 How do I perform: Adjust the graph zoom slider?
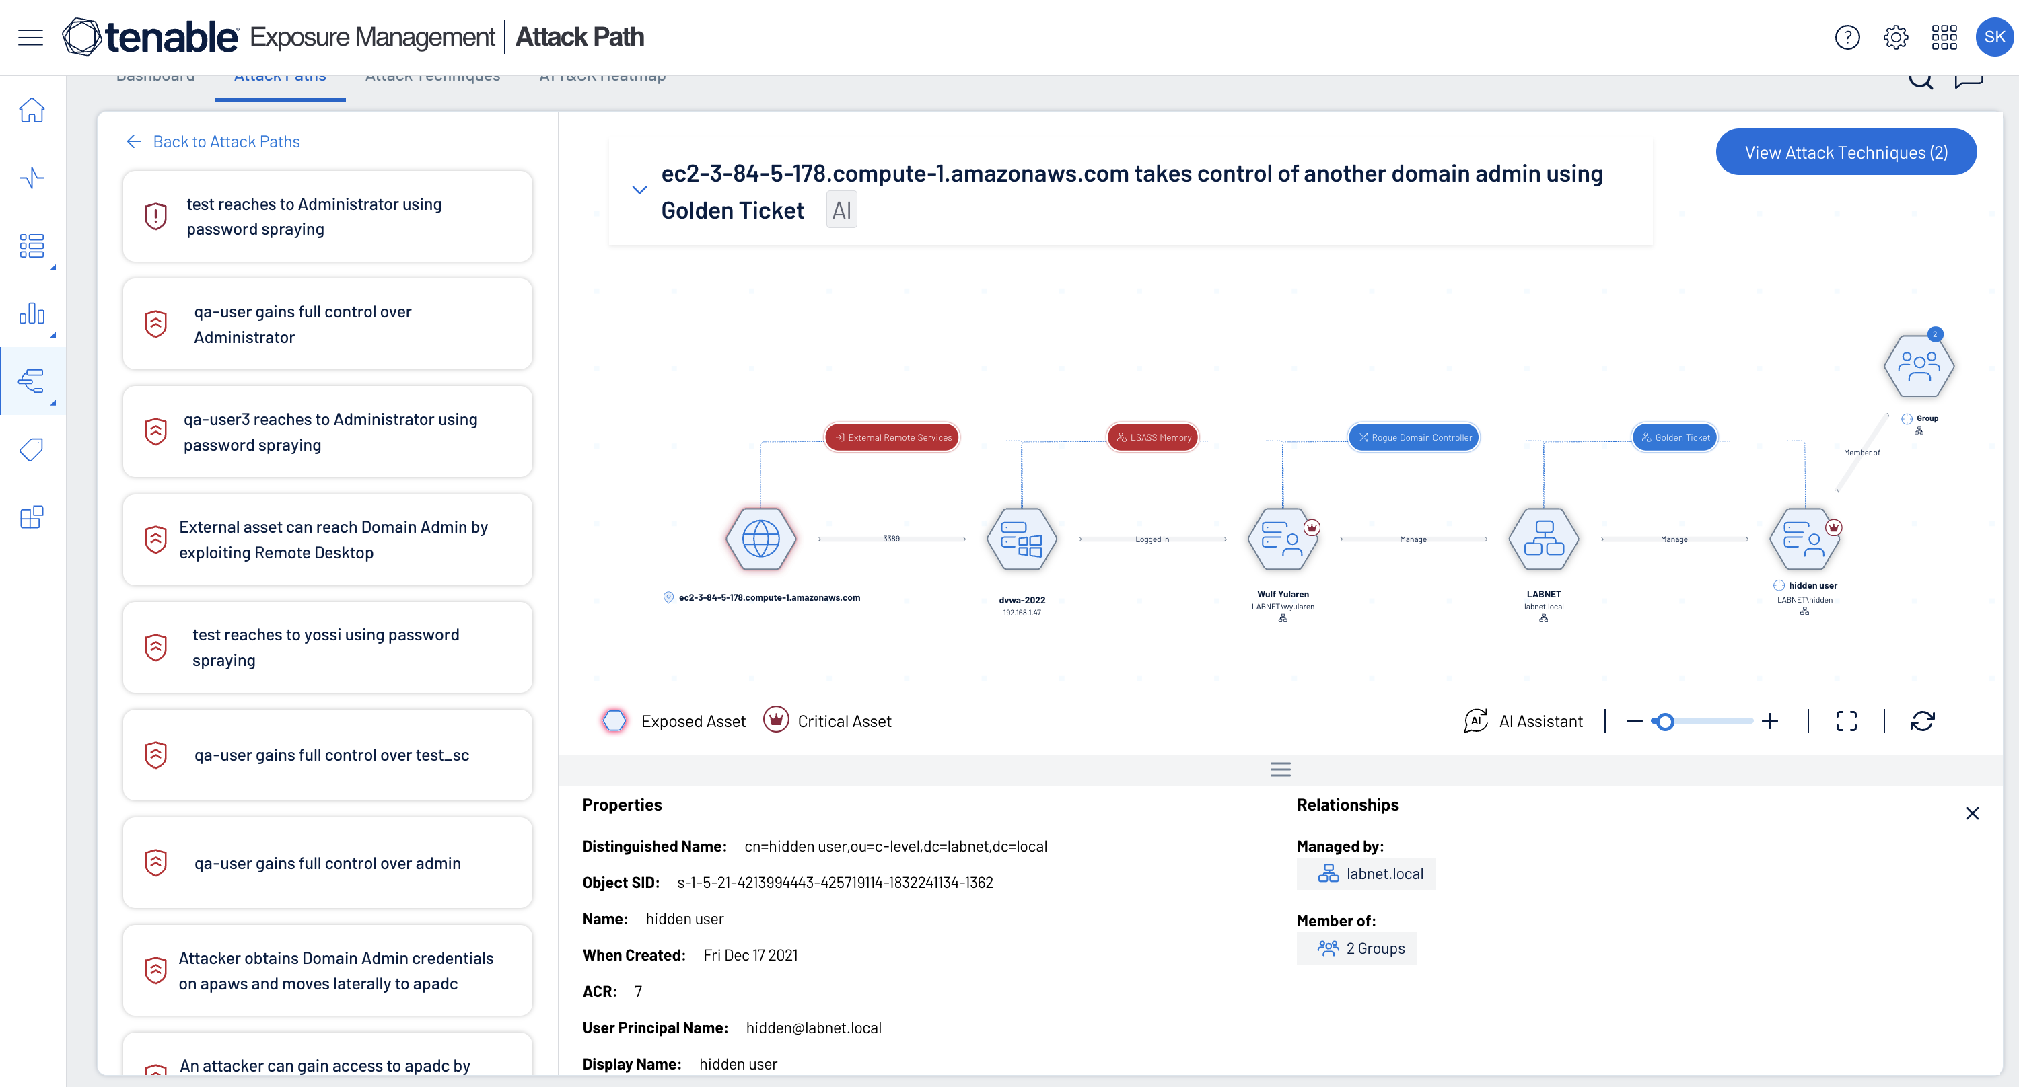coord(1665,721)
